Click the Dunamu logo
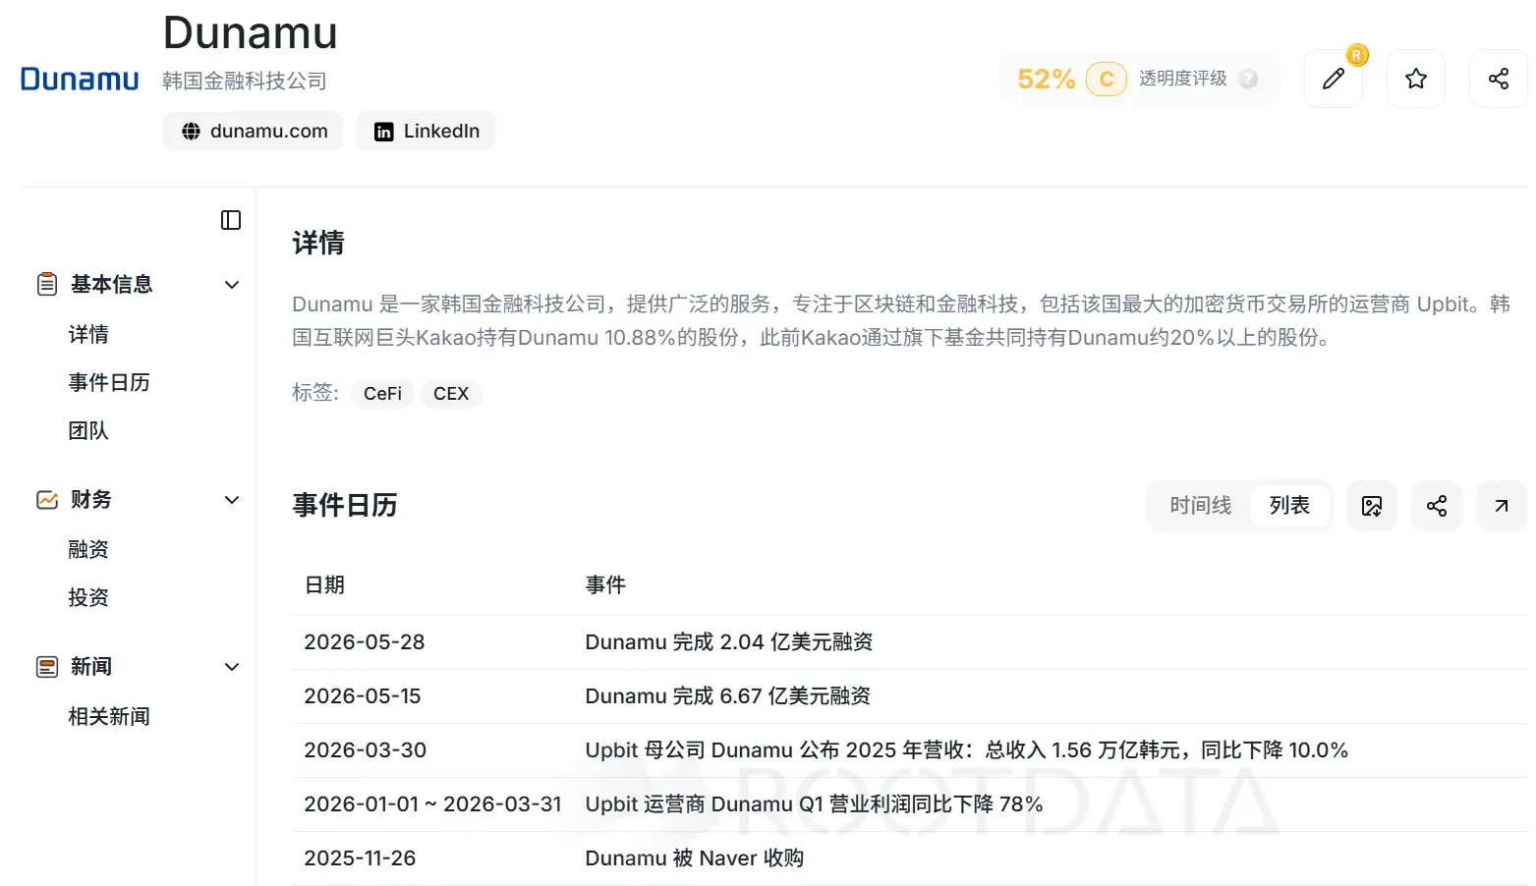Screen dimensions: 1536x886 pyautogui.click(x=80, y=80)
